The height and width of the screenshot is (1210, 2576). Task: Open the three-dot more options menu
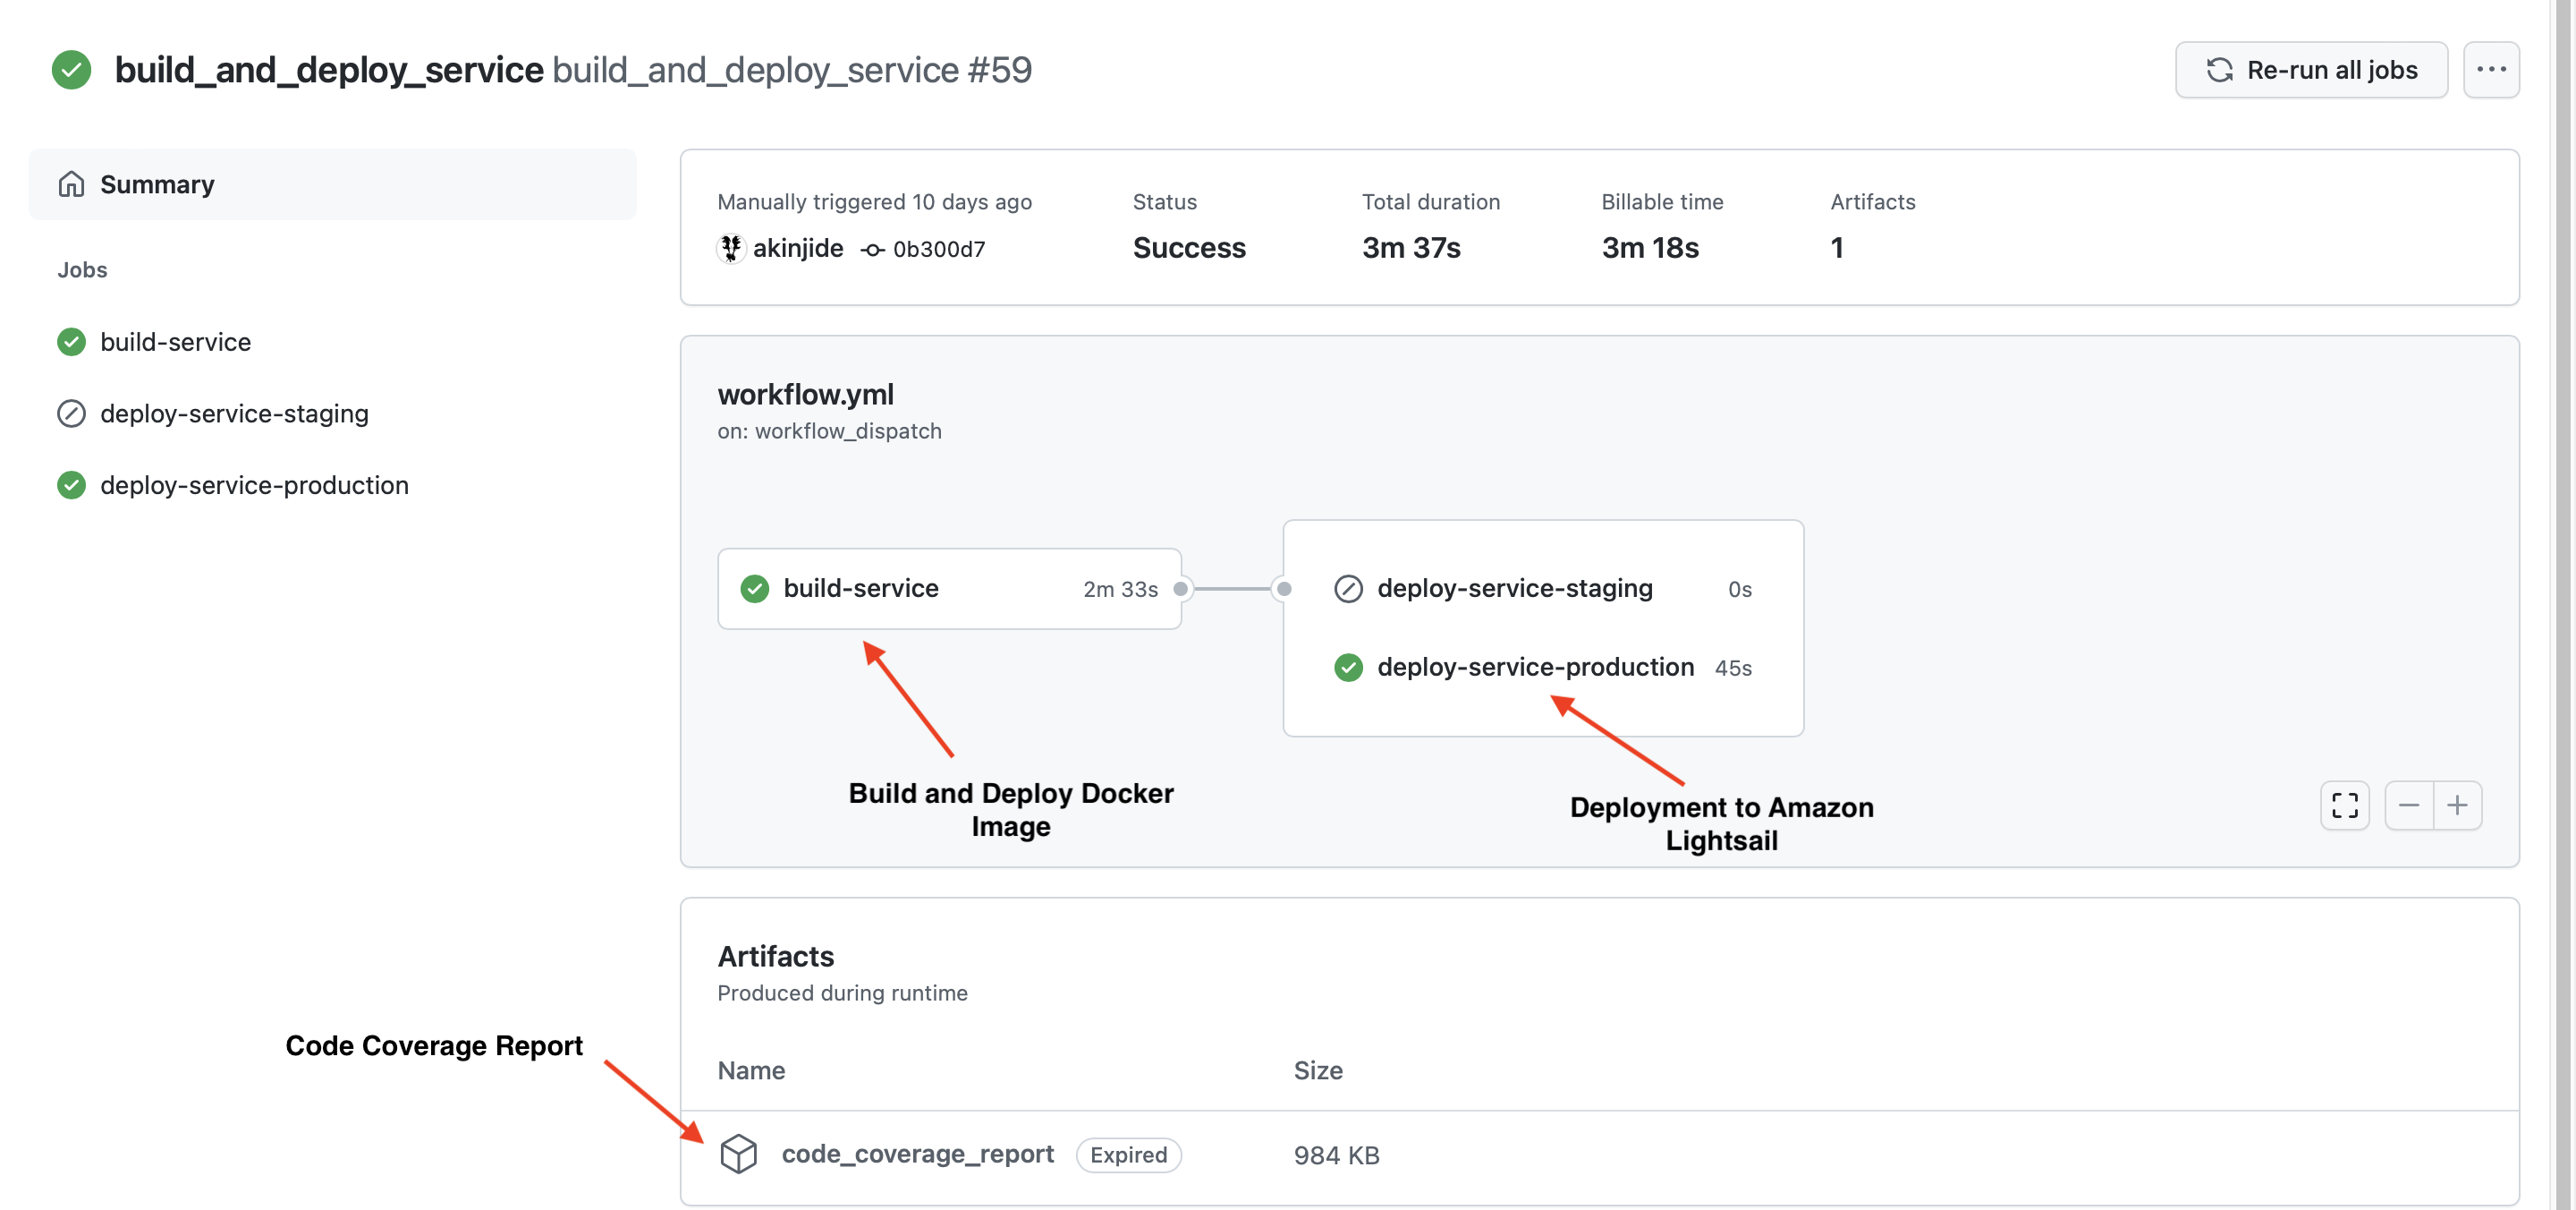coord(2491,70)
